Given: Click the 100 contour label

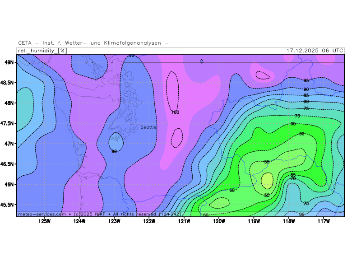Looking at the screenshot, I should 176,112.
